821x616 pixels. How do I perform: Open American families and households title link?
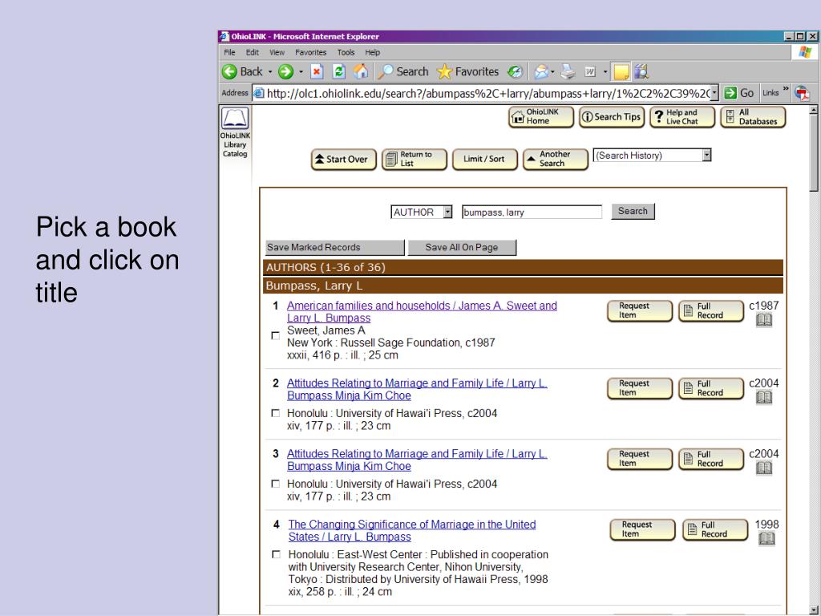422,312
